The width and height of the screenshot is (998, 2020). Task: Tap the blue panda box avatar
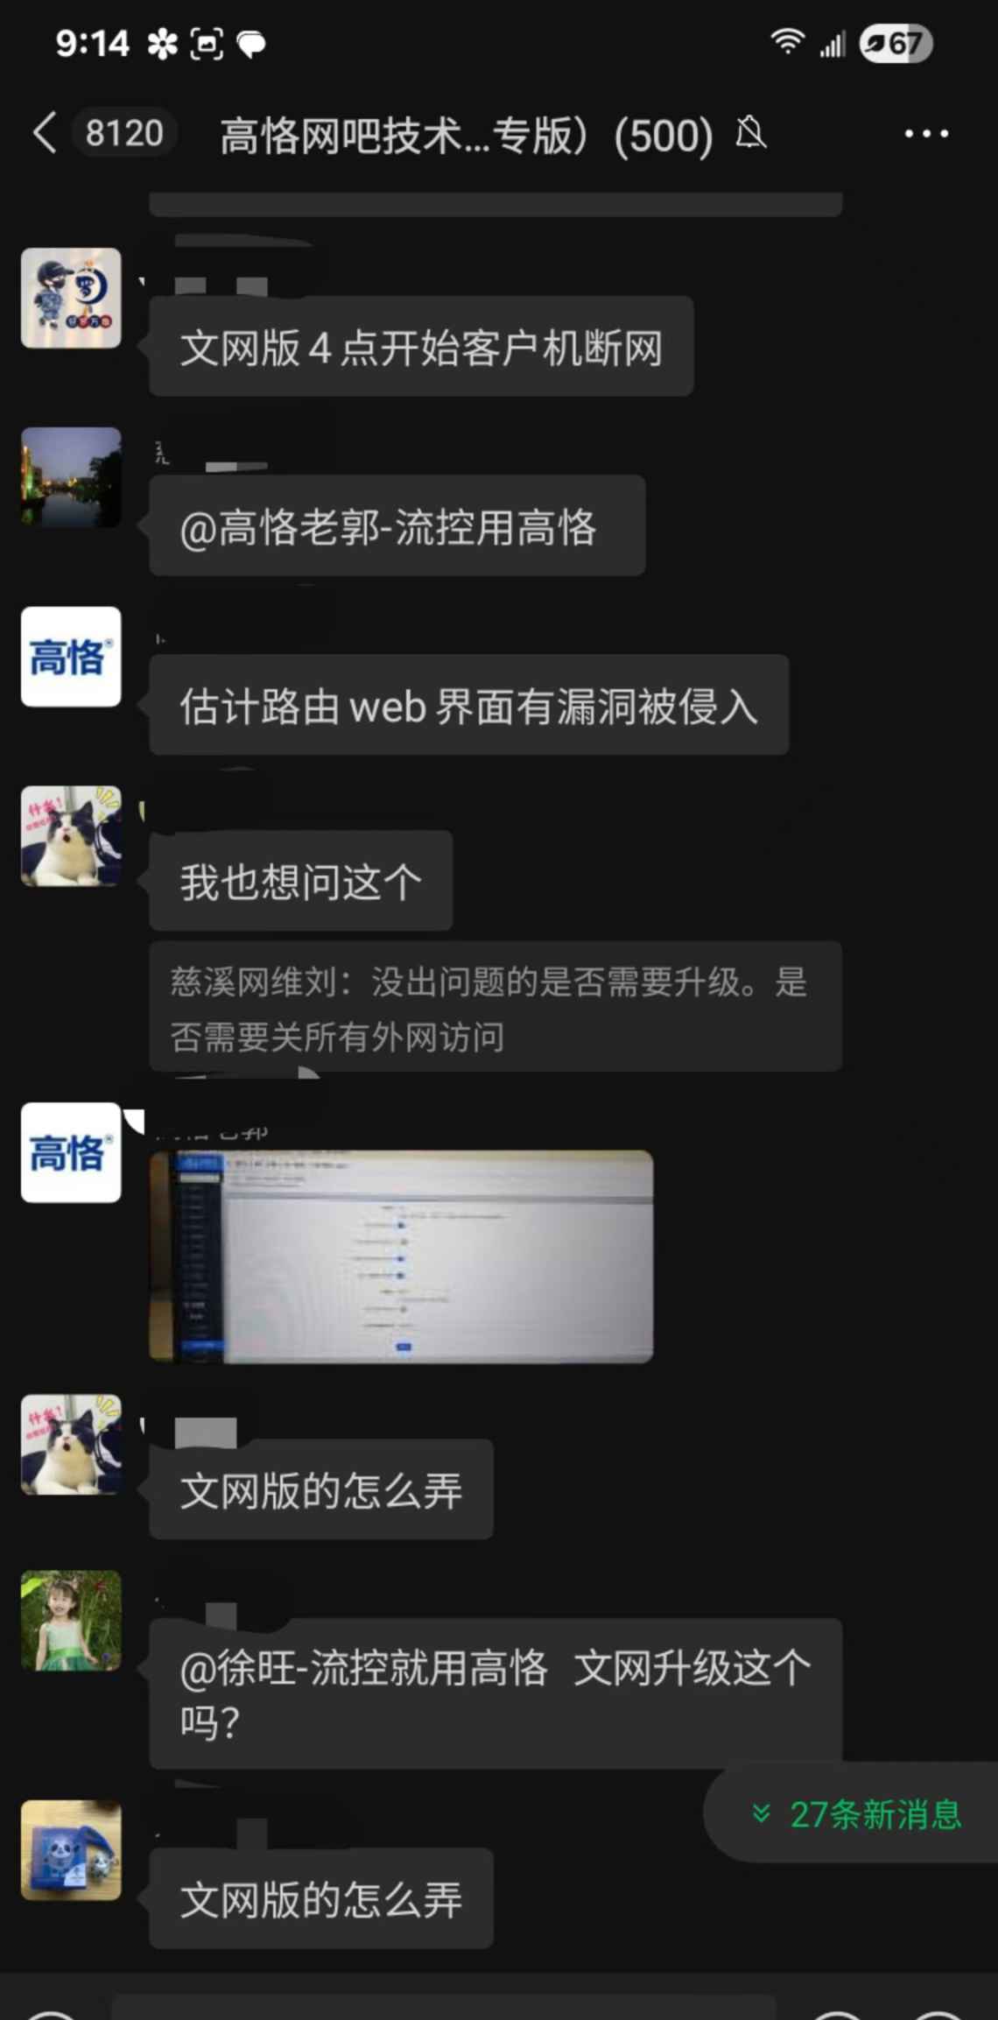pos(71,1850)
